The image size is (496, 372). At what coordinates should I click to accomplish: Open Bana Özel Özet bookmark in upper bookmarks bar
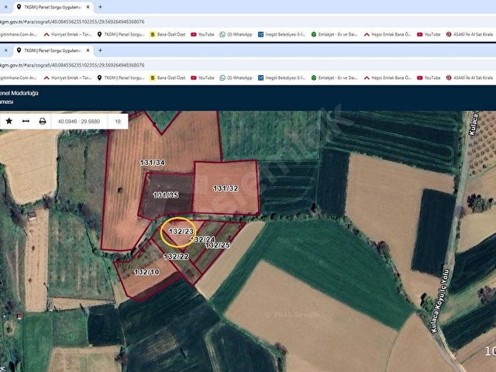pos(167,34)
